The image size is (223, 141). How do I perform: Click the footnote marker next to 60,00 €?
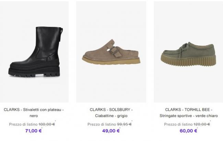(x=198, y=129)
